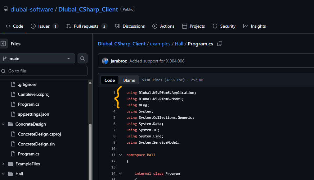This screenshot has width=314, height=180.
Task: Open Actions via its circular play icon
Action: click(155, 26)
